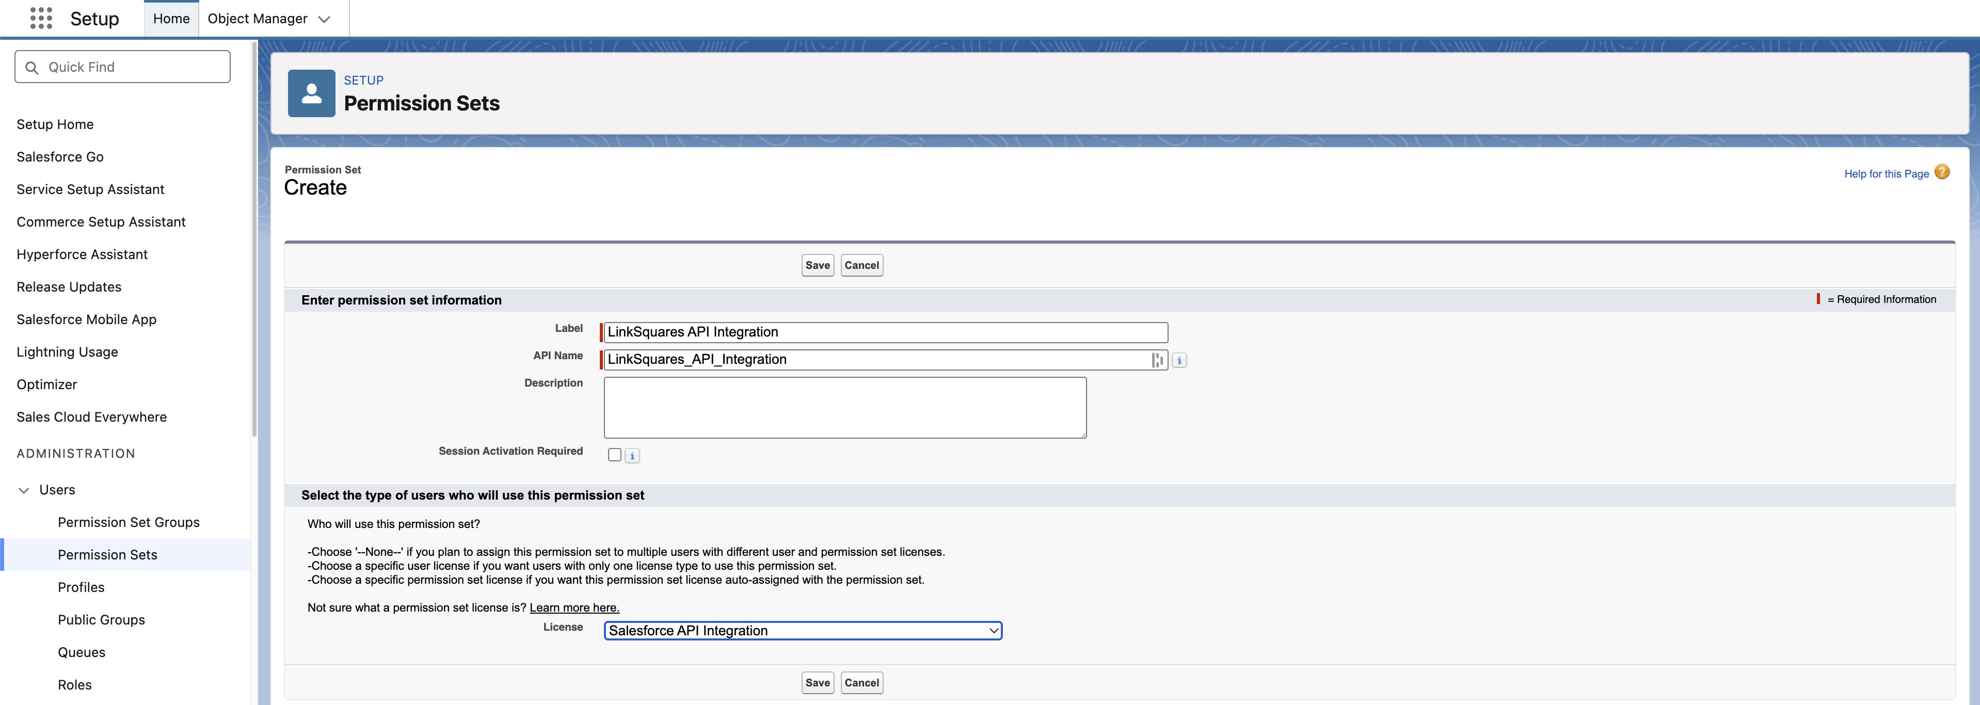
Task: Click the Label input field
Action: (x=885, y=332)
